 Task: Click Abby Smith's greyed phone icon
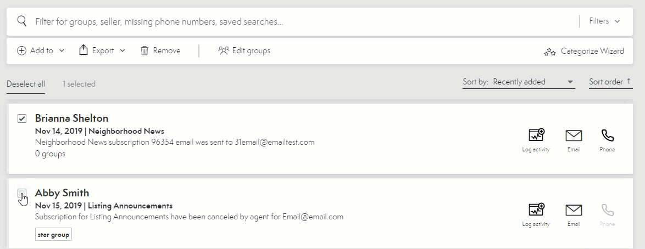pyautogui.click(x=607, y=215)
